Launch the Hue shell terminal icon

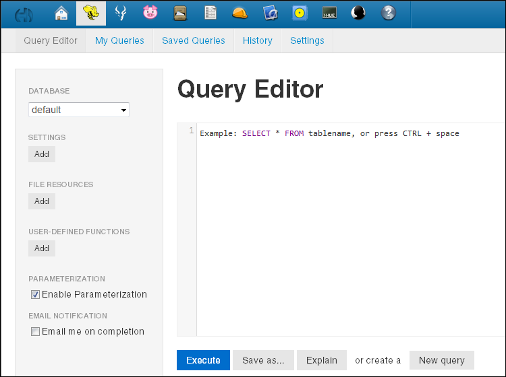(329, 13)
